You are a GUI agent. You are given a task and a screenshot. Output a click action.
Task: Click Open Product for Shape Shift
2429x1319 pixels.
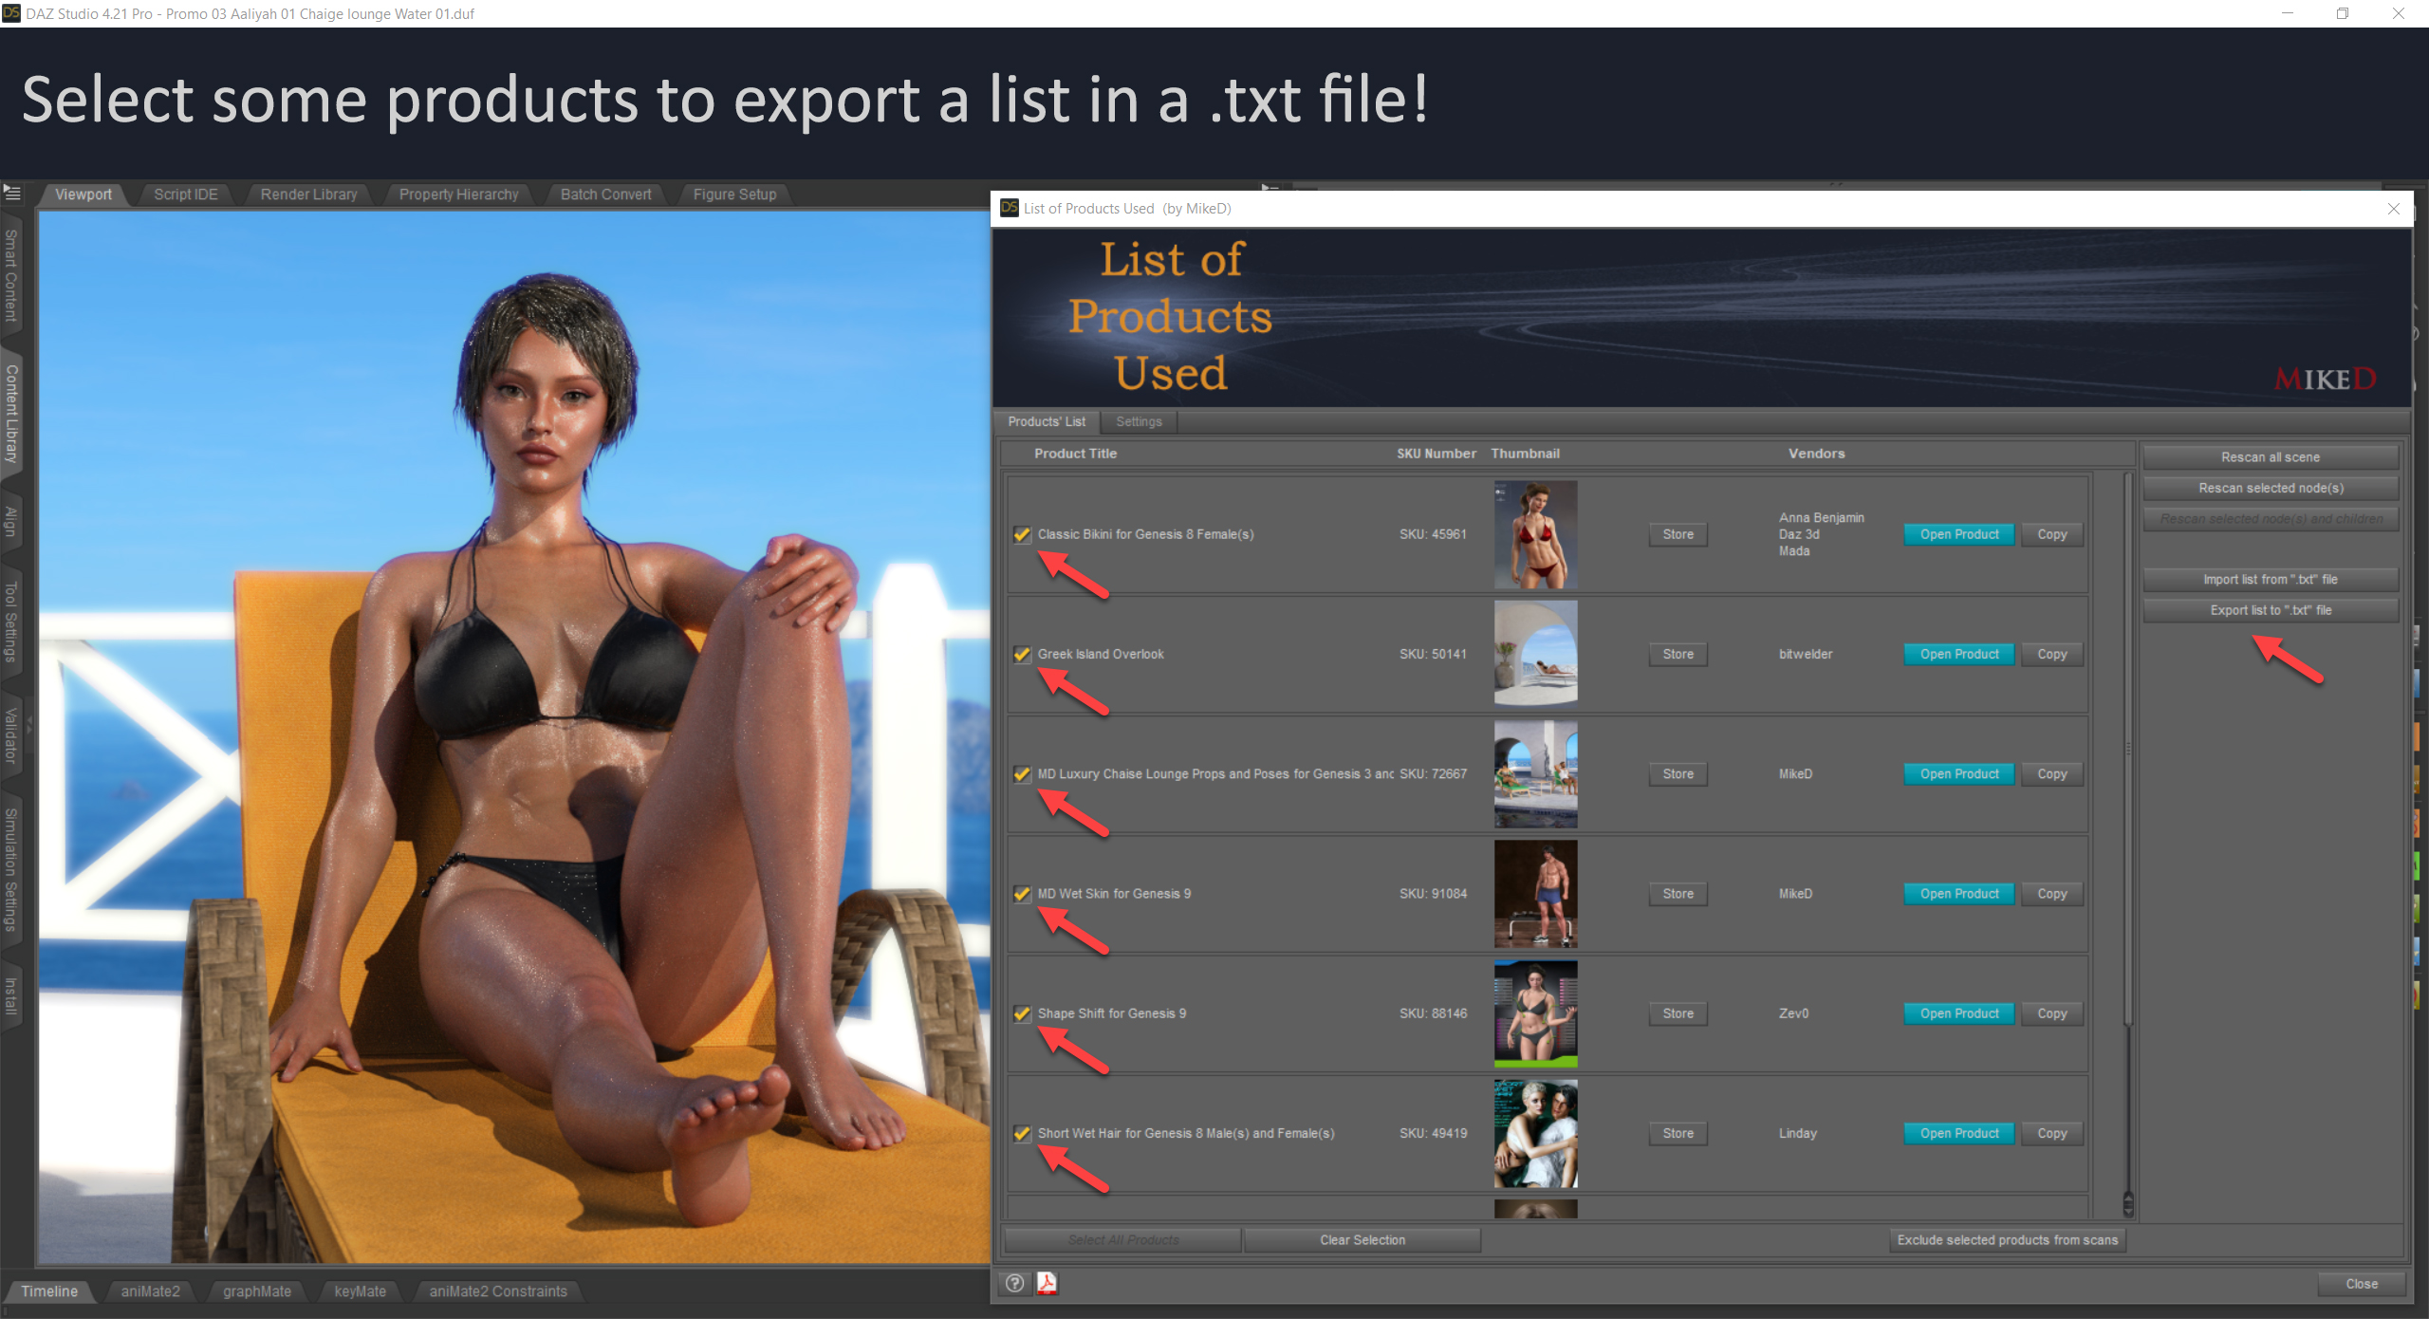[1959, 1013]
